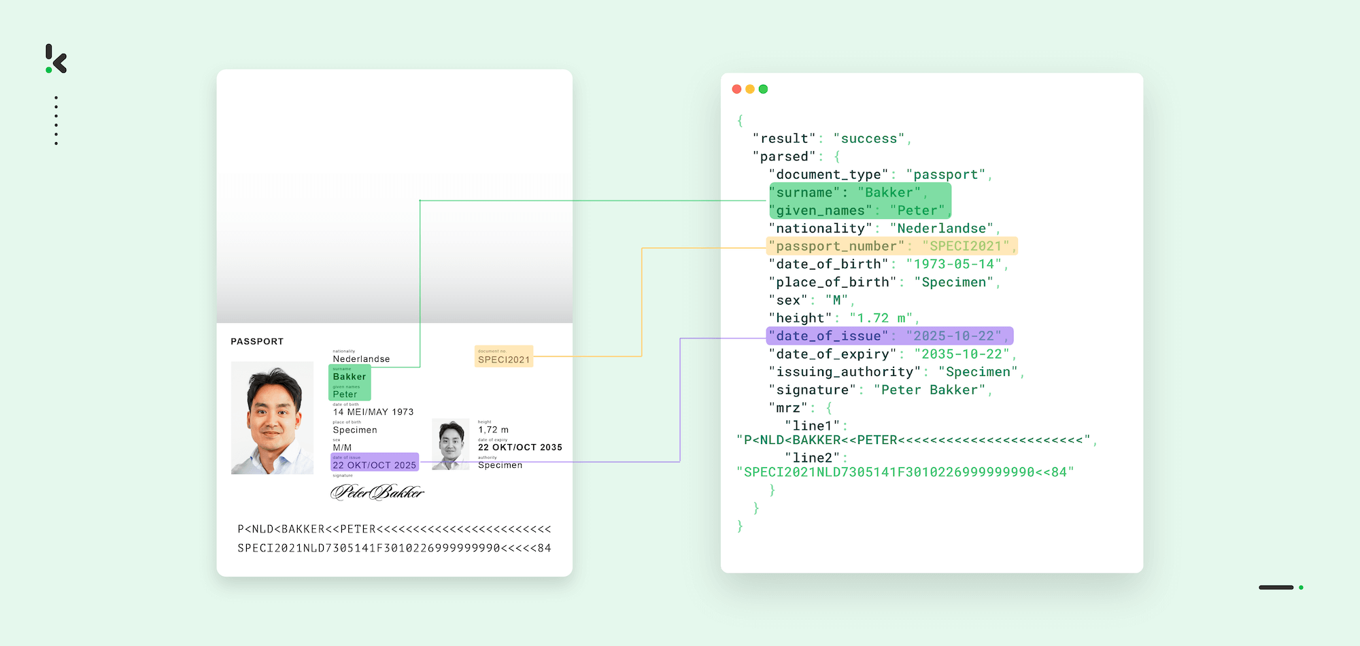Click the vertical dotted line under the logo
1360x646 pixels.
[x=56, y=120]
